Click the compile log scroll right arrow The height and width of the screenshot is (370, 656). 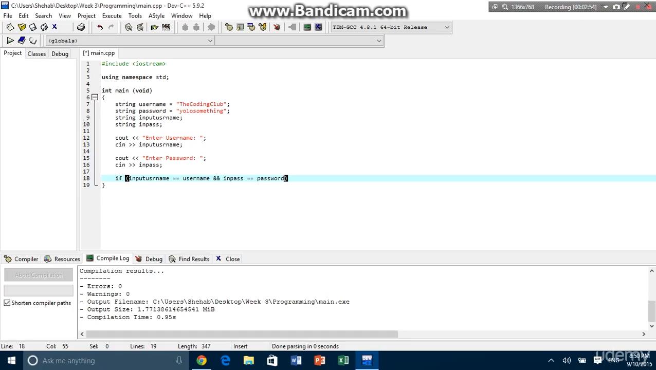point(643,334)
